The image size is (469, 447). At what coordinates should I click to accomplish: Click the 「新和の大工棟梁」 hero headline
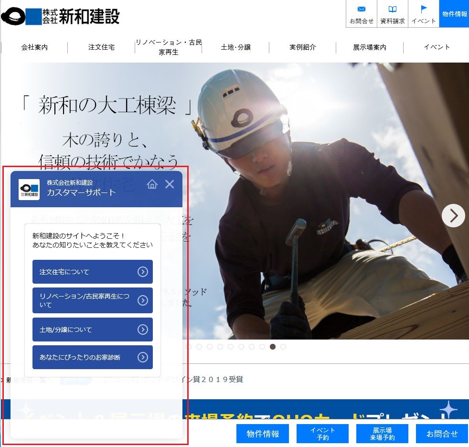pyautogui.click(x=107, y=105)
